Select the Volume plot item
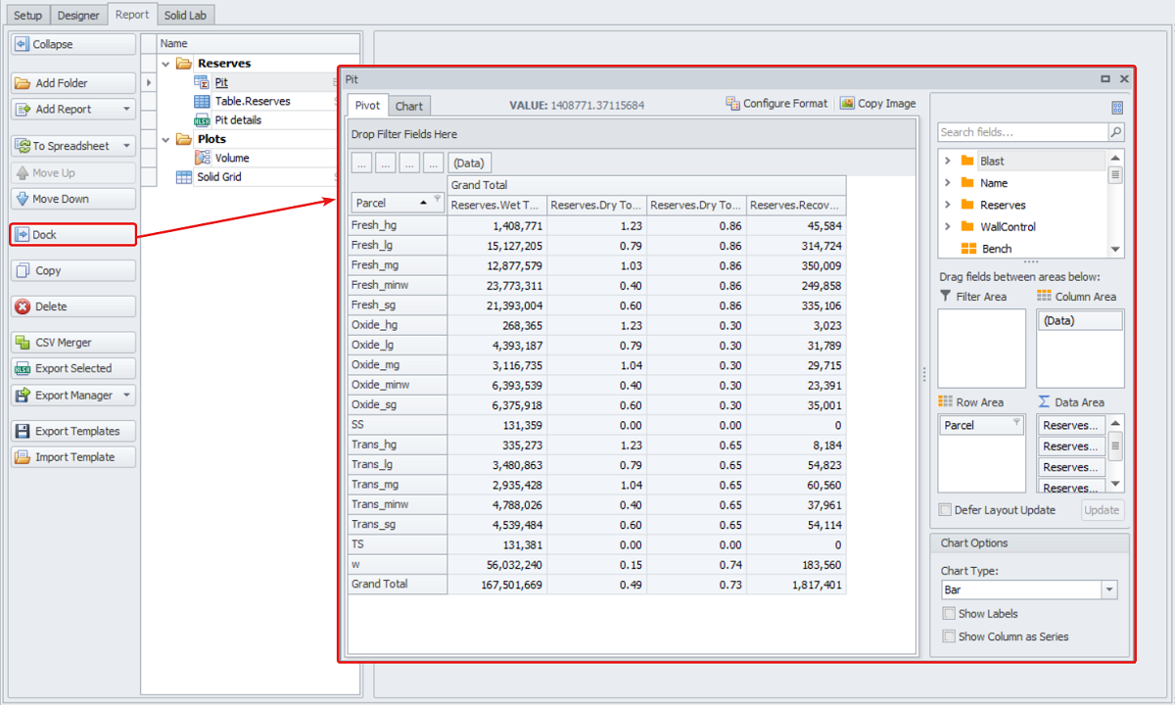1175x705 pixels. point(231,158)
